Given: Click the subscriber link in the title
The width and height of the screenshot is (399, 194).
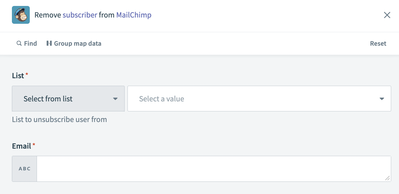Looking at the screenshot, I should click(80, 15).
